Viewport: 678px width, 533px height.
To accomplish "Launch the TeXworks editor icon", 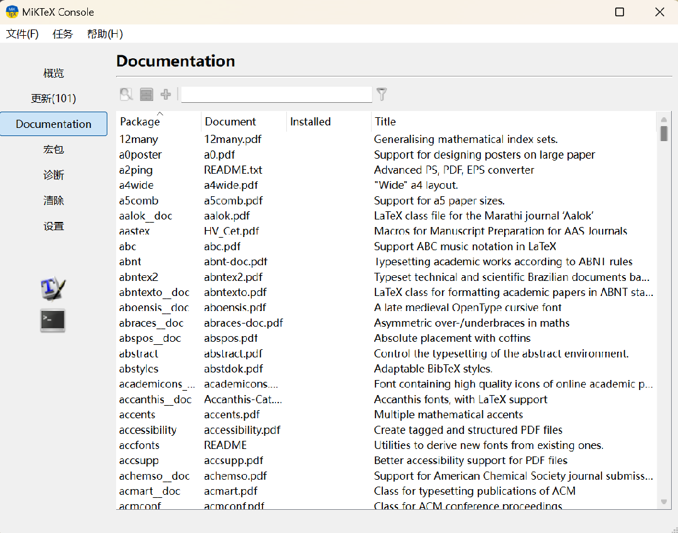I will tap(53, 288).
